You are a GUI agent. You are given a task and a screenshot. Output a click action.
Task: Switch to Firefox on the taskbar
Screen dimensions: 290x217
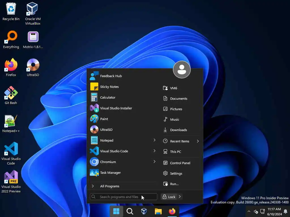[x=172, y=211]
